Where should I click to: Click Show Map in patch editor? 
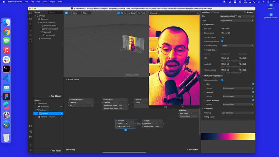click(71, 150)
